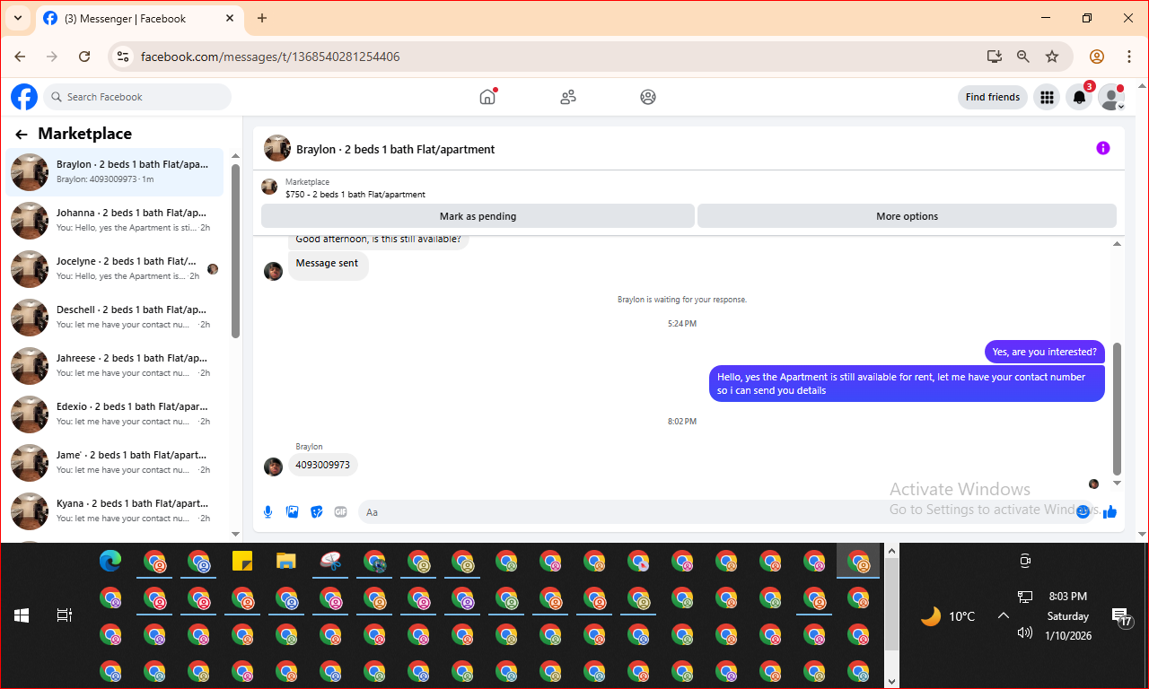Click the 'Yes, are you interested?' bubble

point(1044,352)
